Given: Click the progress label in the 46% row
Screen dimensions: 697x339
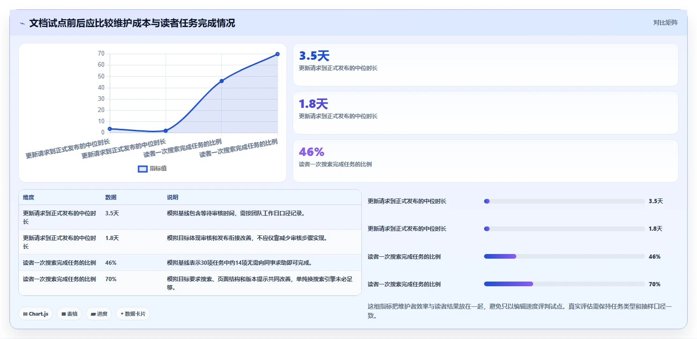Looking at the screenshot, I should (x=404, y=256).
